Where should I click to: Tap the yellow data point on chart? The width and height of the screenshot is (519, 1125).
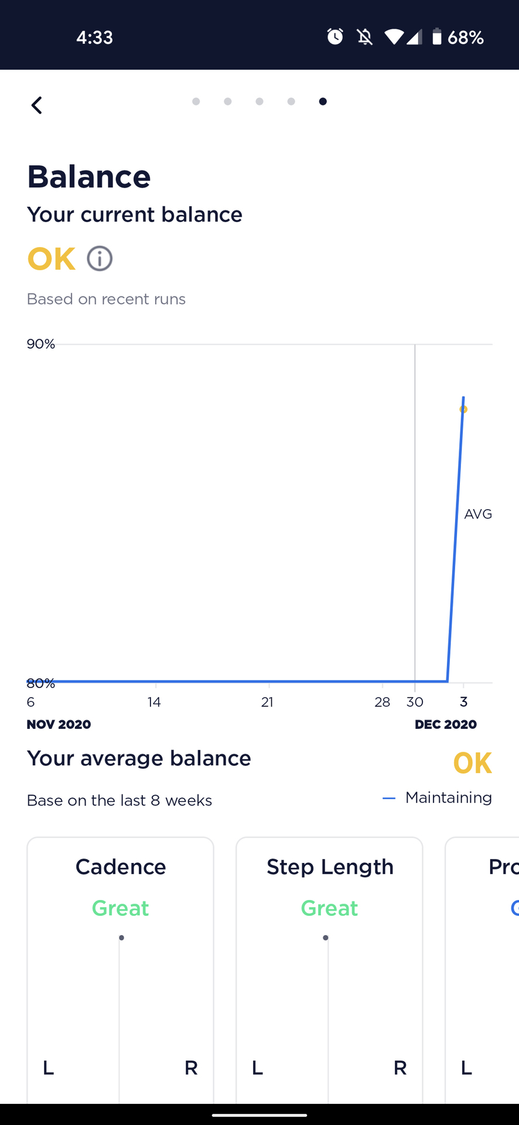[x=463, y=409]
